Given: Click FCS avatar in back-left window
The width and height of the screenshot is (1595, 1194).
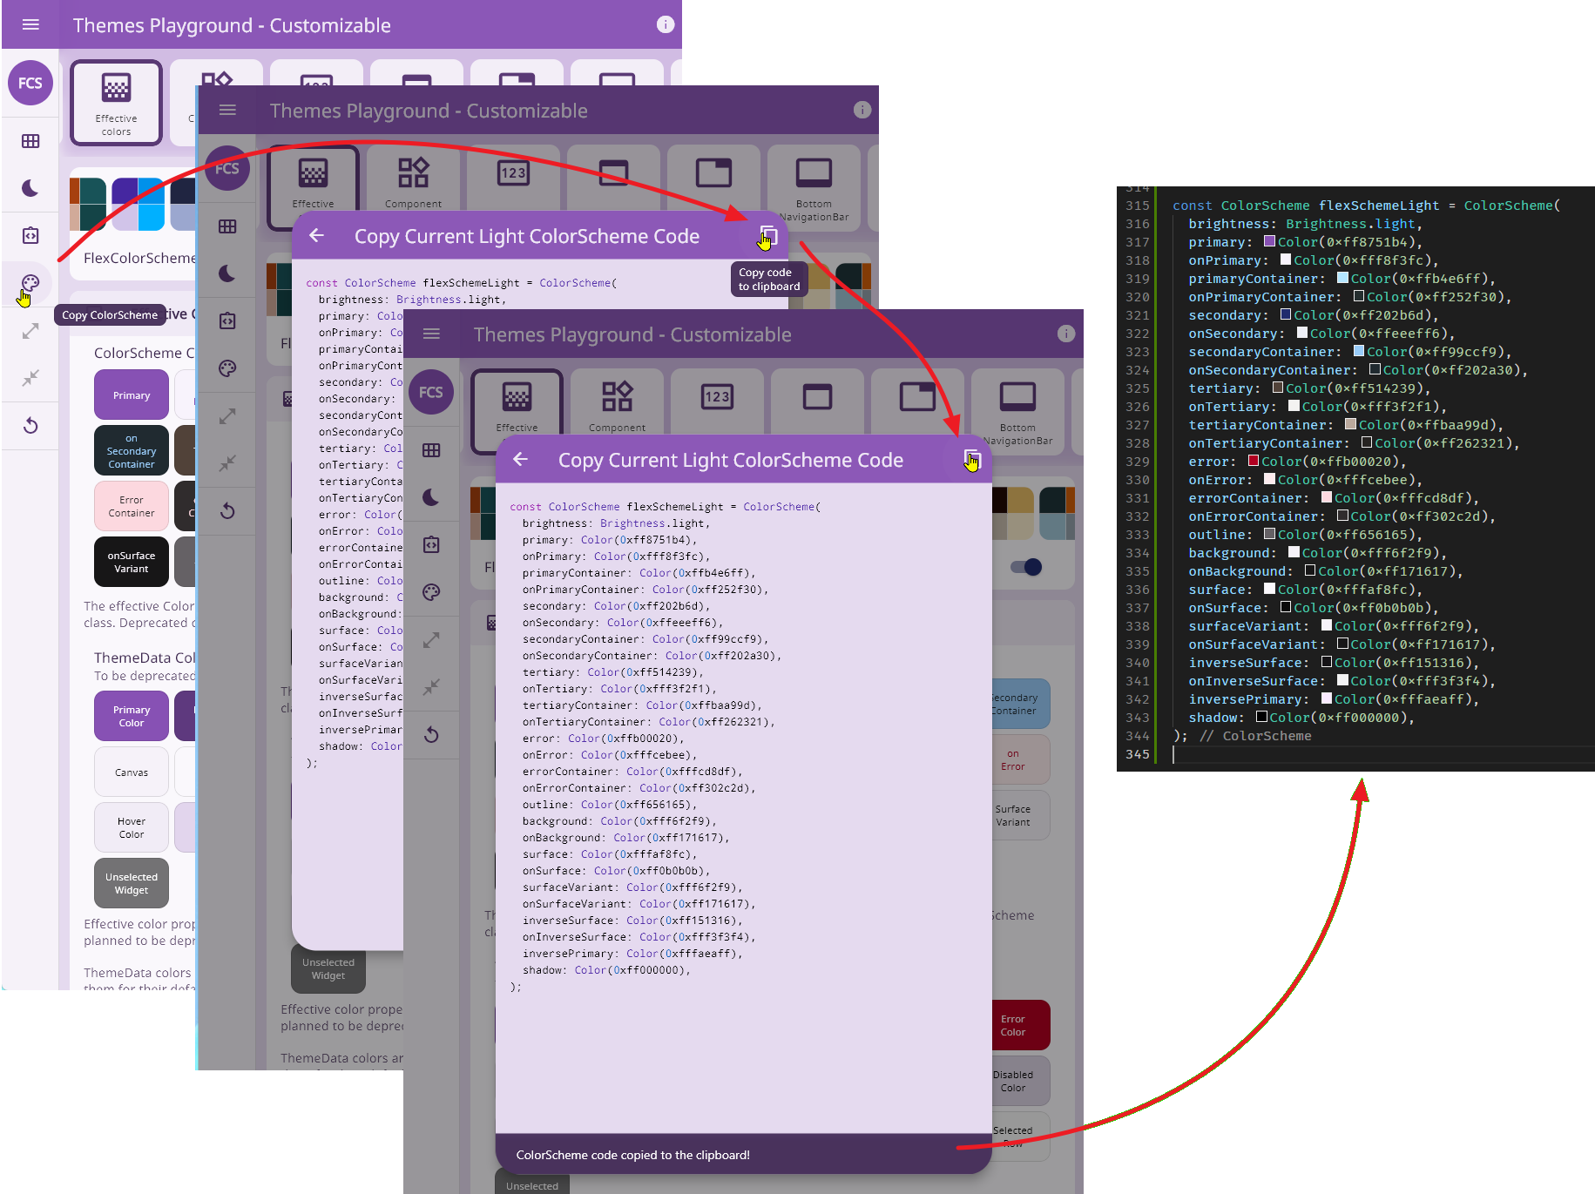Looking at the screenshot, I should click(x=30, y=83).
